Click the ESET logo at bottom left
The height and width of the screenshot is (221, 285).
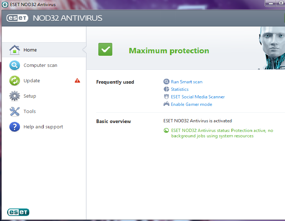18,212
